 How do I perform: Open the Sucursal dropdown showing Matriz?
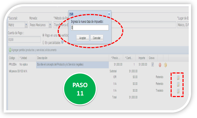[x=26, y=25]
